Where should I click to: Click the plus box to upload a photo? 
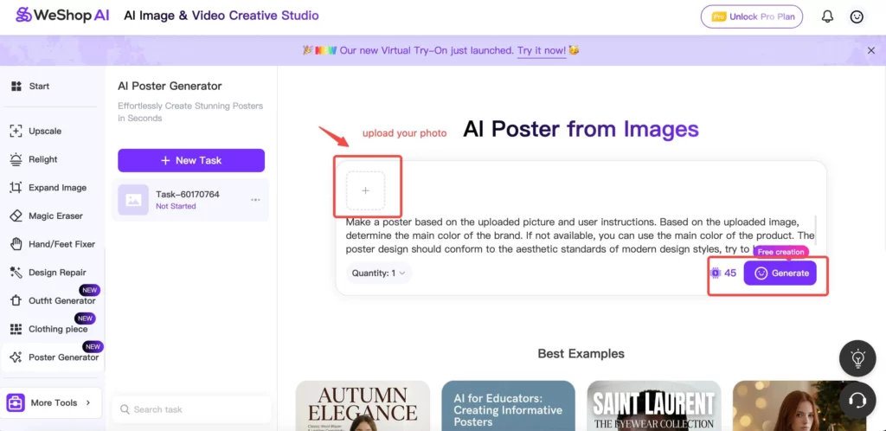click(366, 191)
